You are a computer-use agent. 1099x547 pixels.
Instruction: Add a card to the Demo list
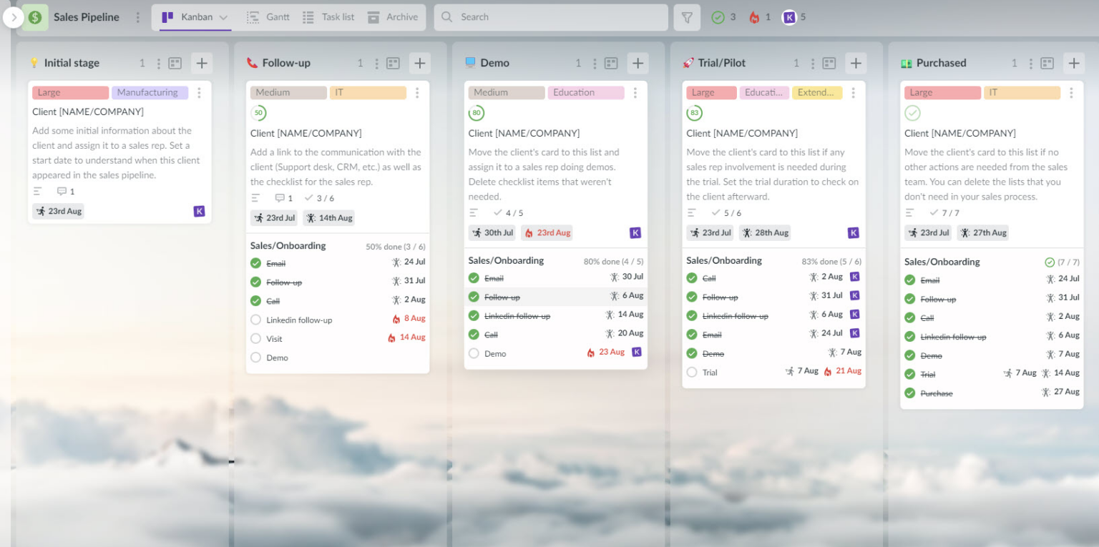[x=638, y=63]
